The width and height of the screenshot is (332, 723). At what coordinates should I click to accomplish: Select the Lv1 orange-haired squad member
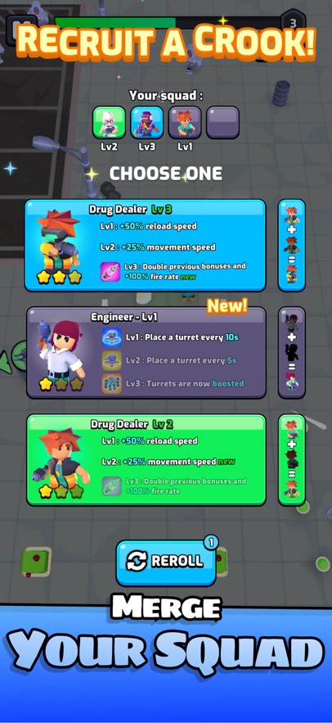(x=185, y=122)
